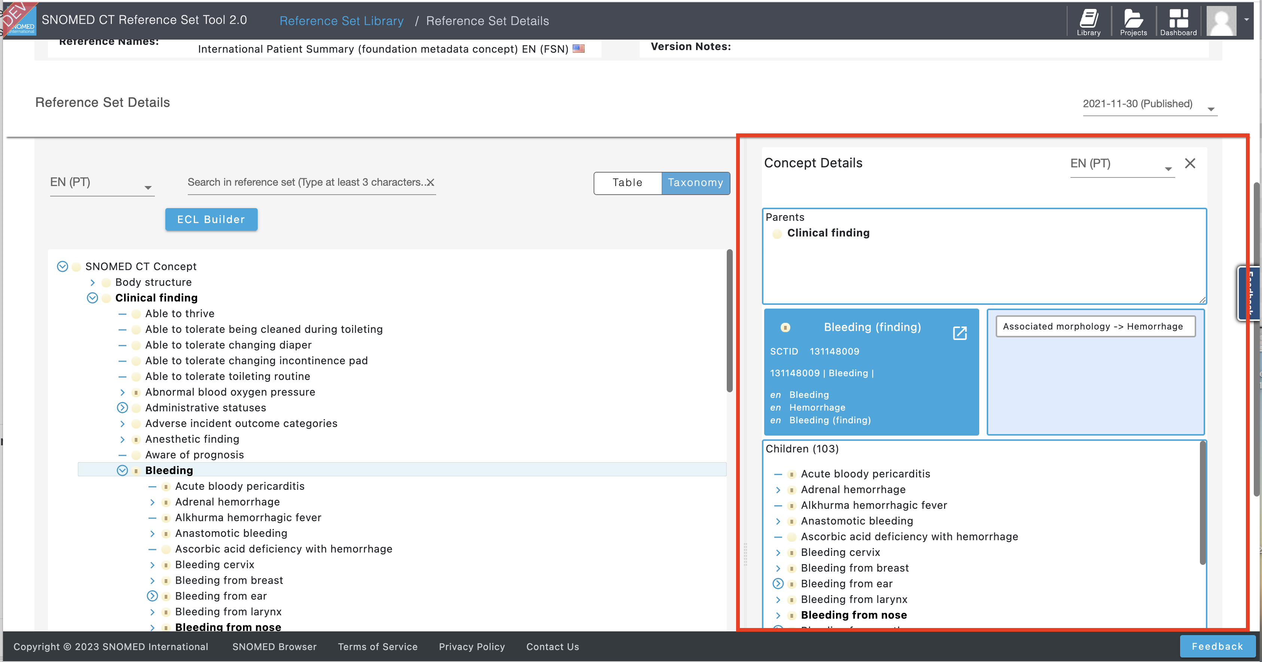Click the Children list scrollbar
The height and width of the screenshot is (662, 1262).
pos(1203,503)
